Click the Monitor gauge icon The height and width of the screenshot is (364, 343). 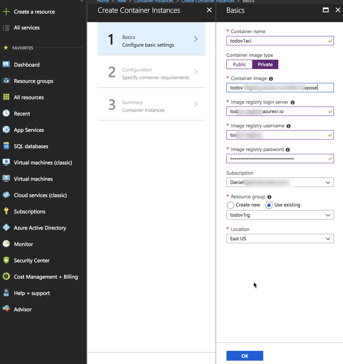pyautogui.click(x=6, y=244)
